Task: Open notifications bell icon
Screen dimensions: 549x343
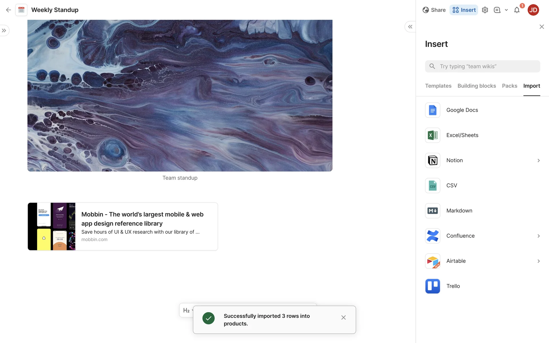Action: pyautogui.click(x=516, y=10)
